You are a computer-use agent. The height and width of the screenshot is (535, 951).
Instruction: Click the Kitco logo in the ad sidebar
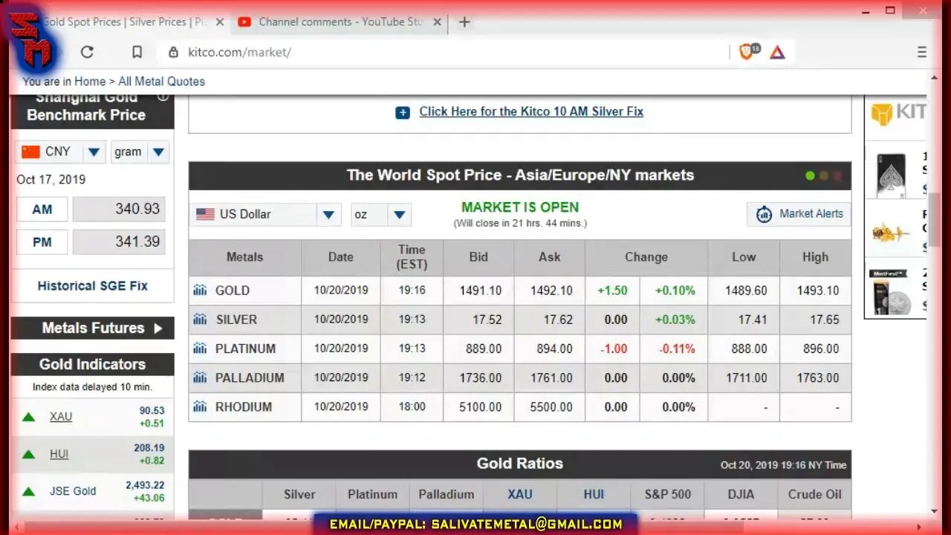tap(898, 113)
